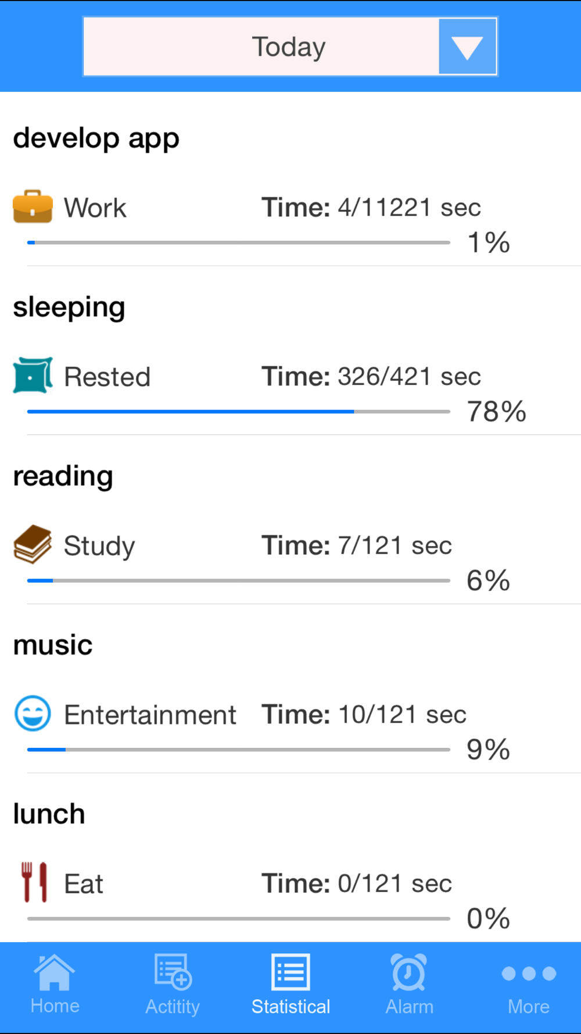Select the sleeping activity title
This screenshot has width=581, height=1034.
point(69,308)
